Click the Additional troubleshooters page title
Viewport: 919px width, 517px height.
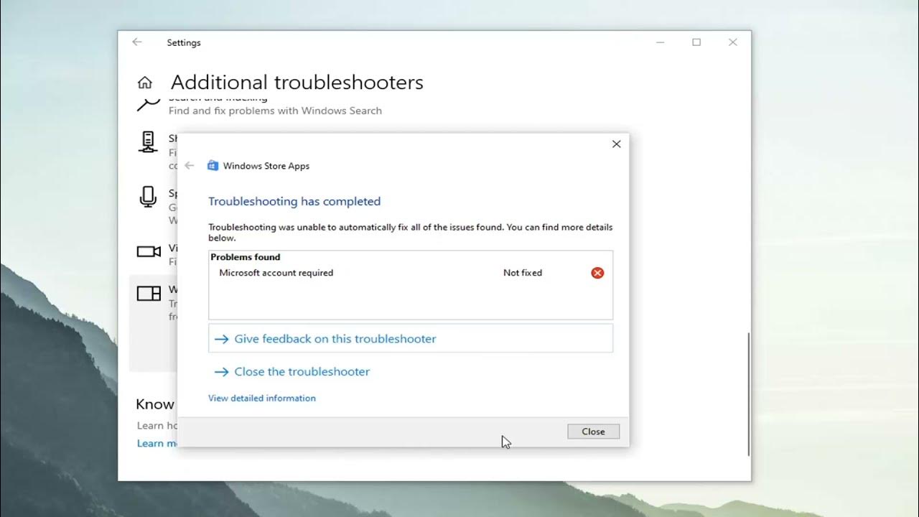pos(297,83)
